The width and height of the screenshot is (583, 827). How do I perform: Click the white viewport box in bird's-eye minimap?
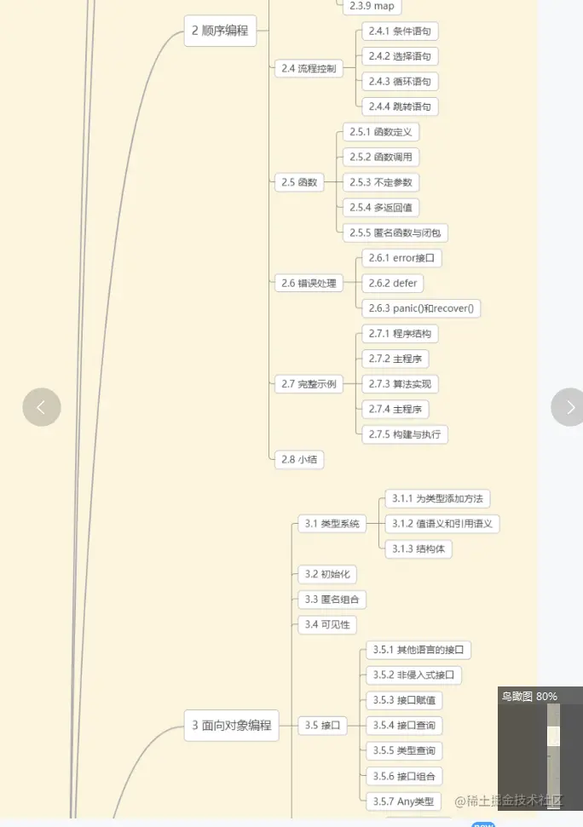553,736
